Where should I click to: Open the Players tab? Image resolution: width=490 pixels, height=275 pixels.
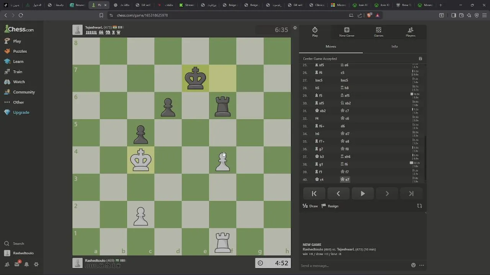click(410, 32)
